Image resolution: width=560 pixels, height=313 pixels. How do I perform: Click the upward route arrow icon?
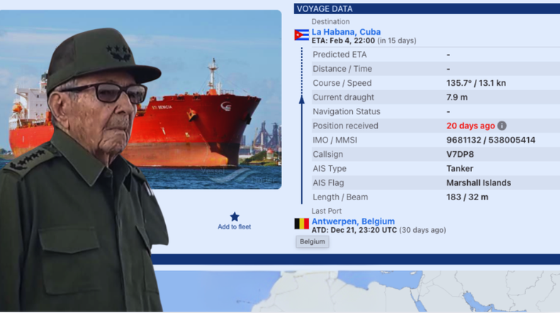coord(302,100)
